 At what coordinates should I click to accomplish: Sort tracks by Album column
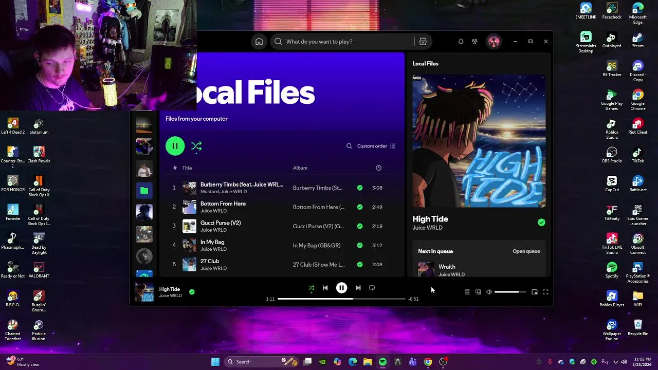click(300, 168)
